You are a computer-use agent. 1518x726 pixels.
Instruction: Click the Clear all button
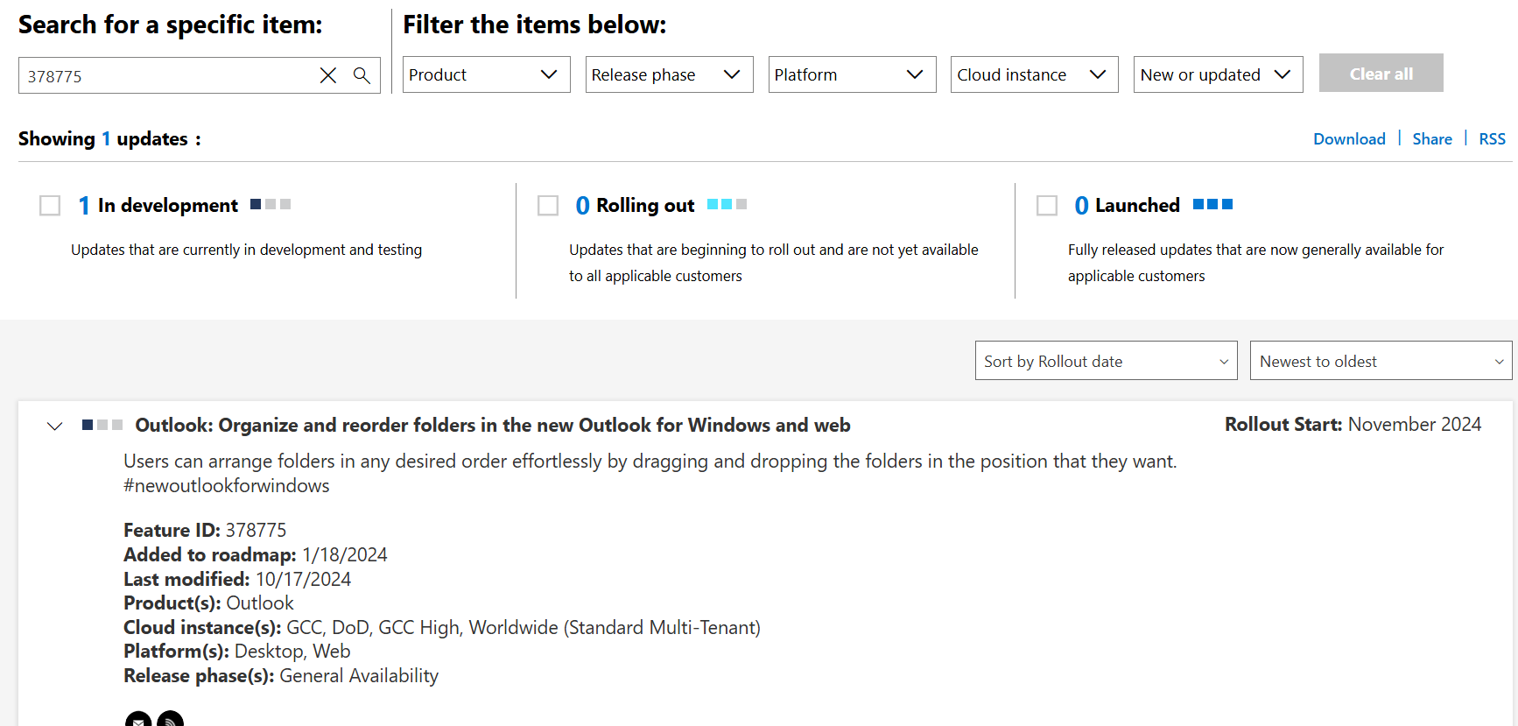tap(1381, 74)
